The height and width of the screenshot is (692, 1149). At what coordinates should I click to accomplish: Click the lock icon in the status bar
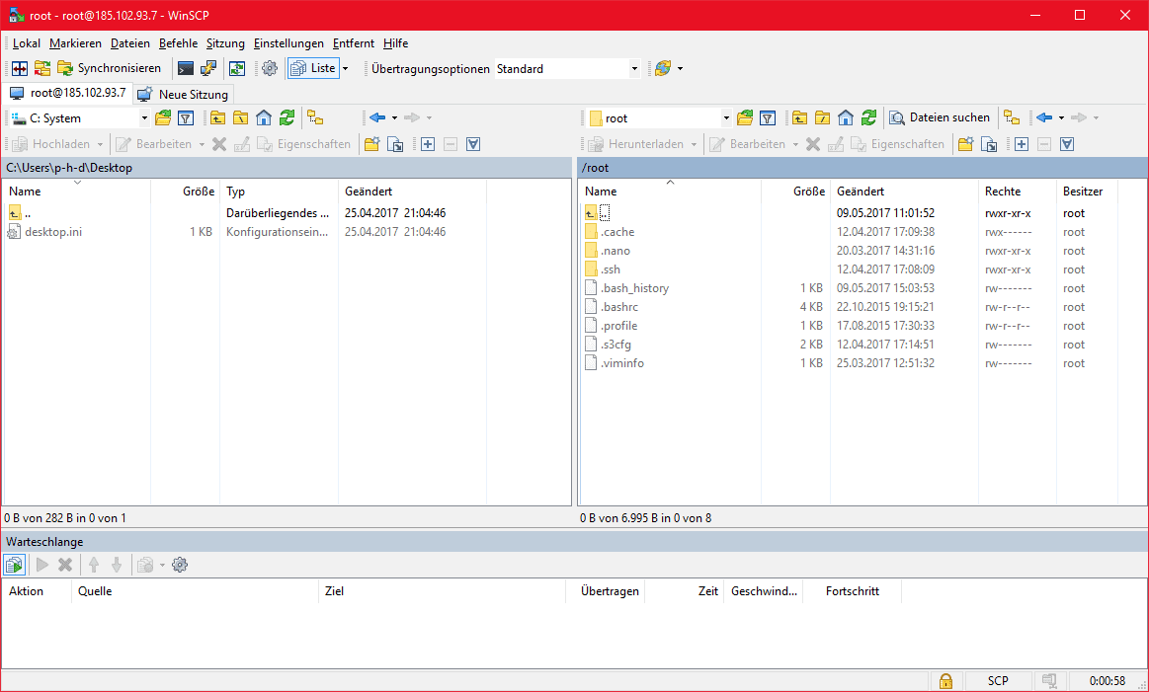[x=945, y=680]
